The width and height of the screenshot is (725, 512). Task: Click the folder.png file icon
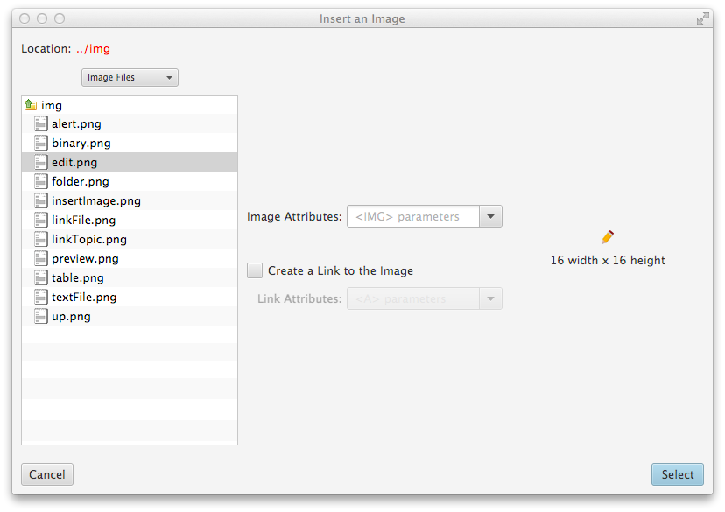[x=40, y=182]
